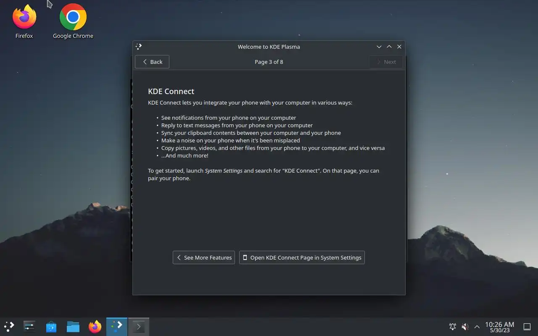Open the Google Chrome desktop shortcut
Screen dimensions: 538x336
[73, 22]
